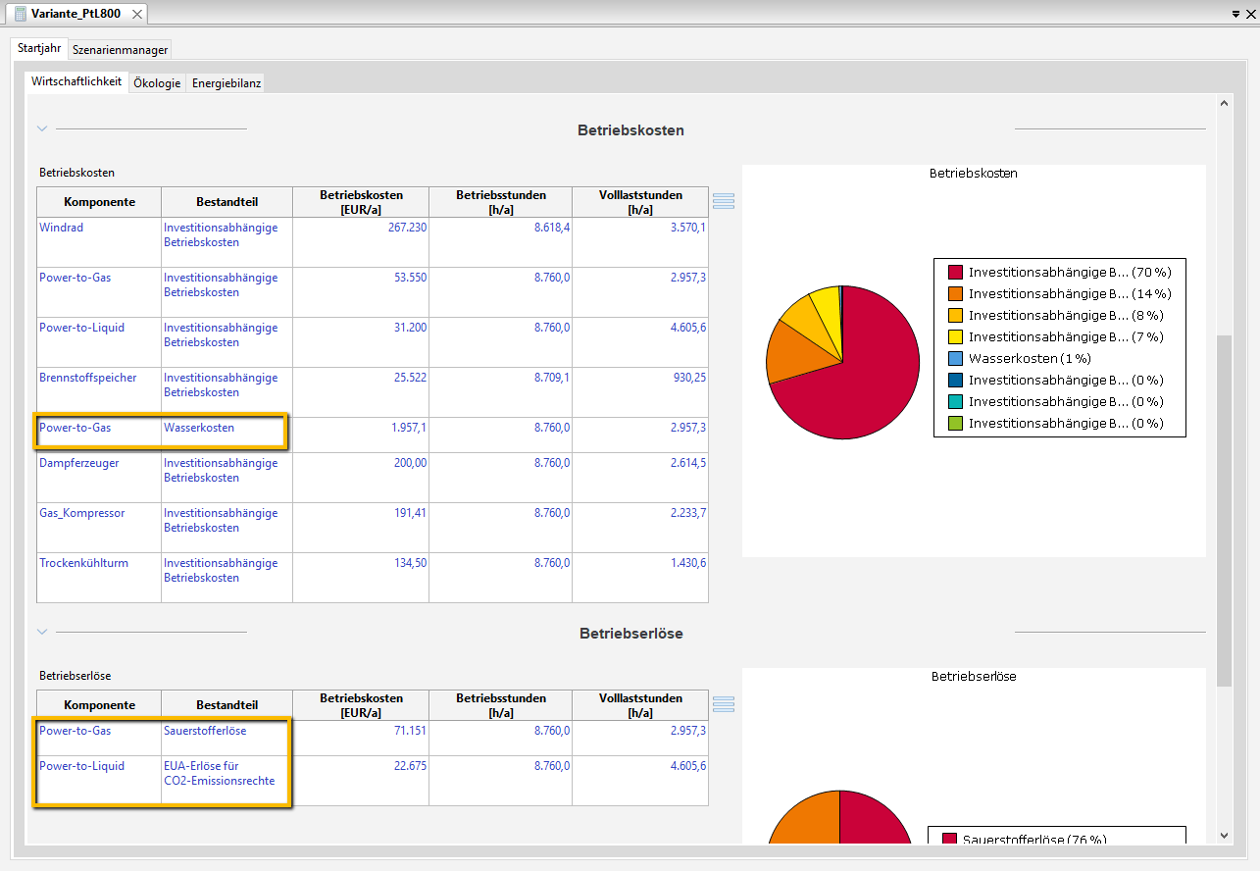The image size is (1260, 871).
Task: Sort by Betriebskosten [EUR/a] header in cost table
Action: (361, 202)
